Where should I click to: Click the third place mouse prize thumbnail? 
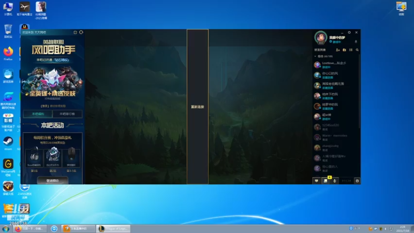(71, 157)
